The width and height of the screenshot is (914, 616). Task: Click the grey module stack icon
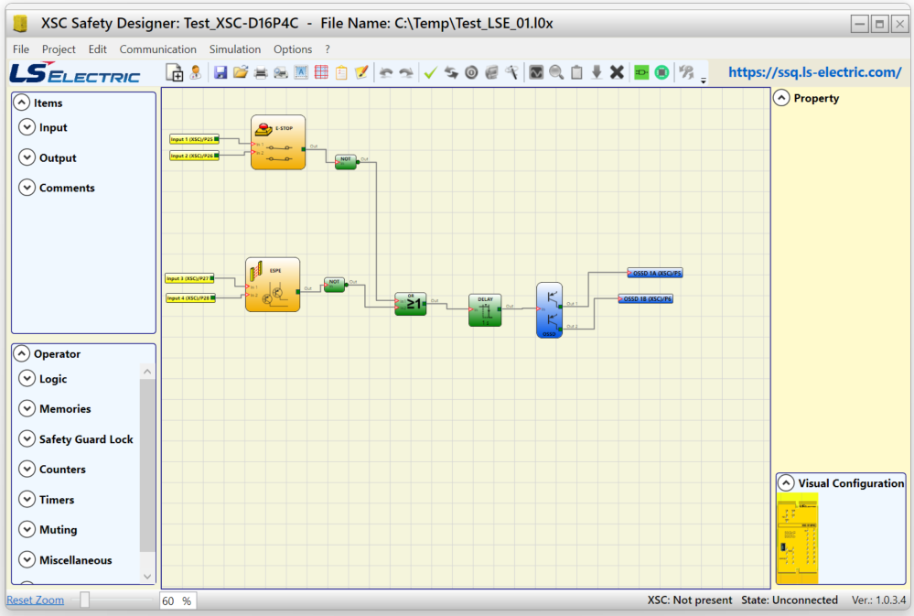coord(492,73)
